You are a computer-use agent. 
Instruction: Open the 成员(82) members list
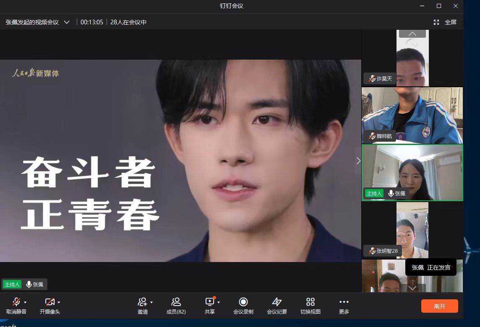tap(176, 306)
